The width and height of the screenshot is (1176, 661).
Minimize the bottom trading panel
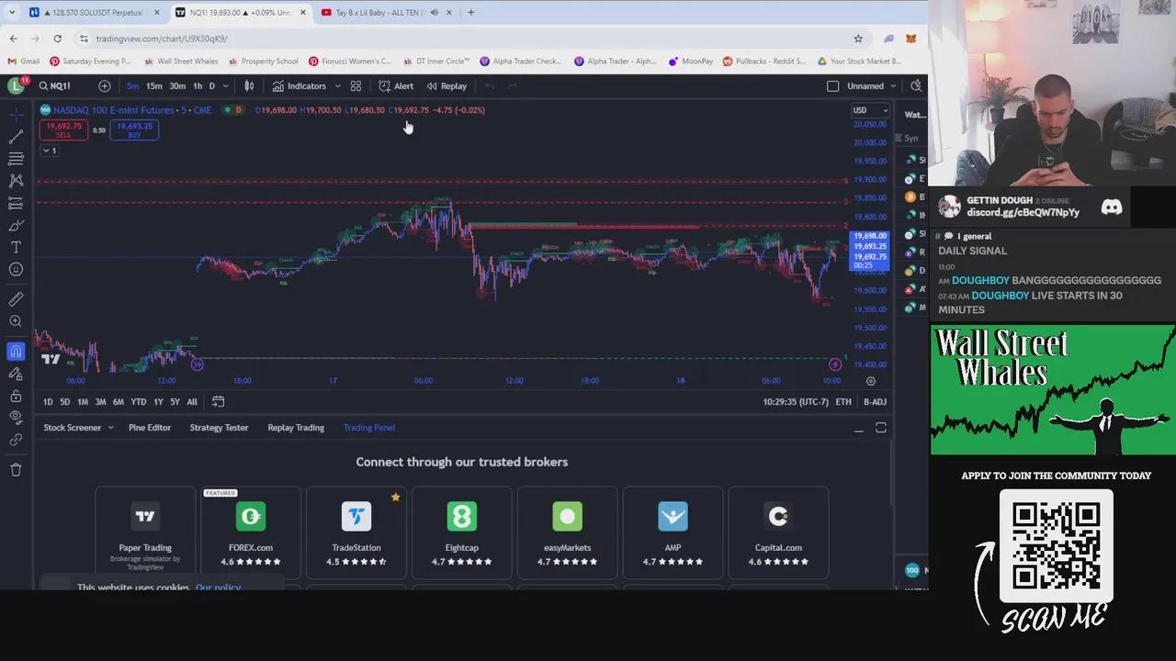tap(859, 428)
